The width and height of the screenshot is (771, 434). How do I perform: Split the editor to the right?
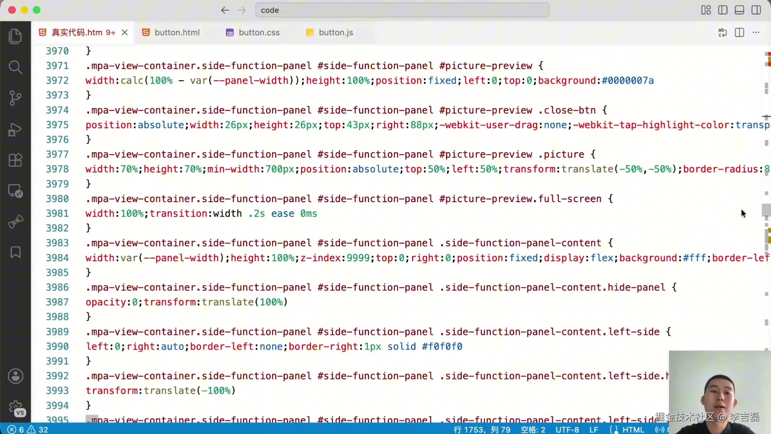coord(739,33)
